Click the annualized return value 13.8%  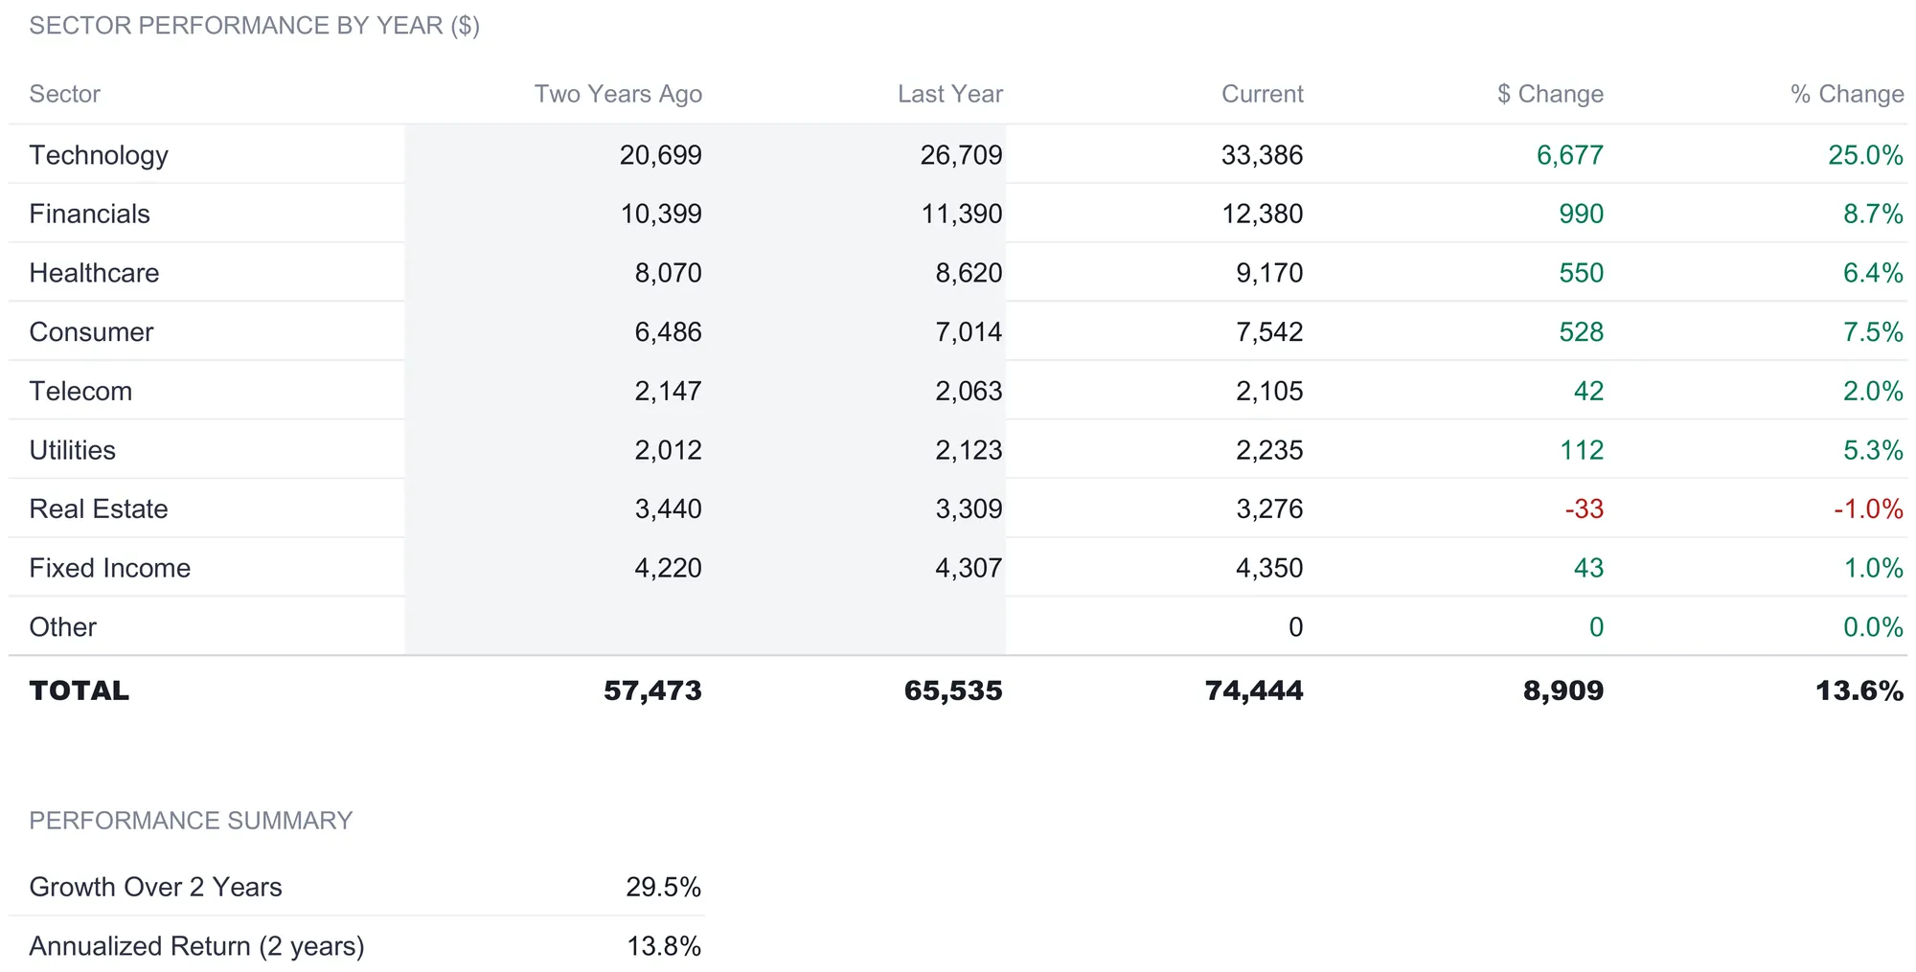tap(664, 946)
